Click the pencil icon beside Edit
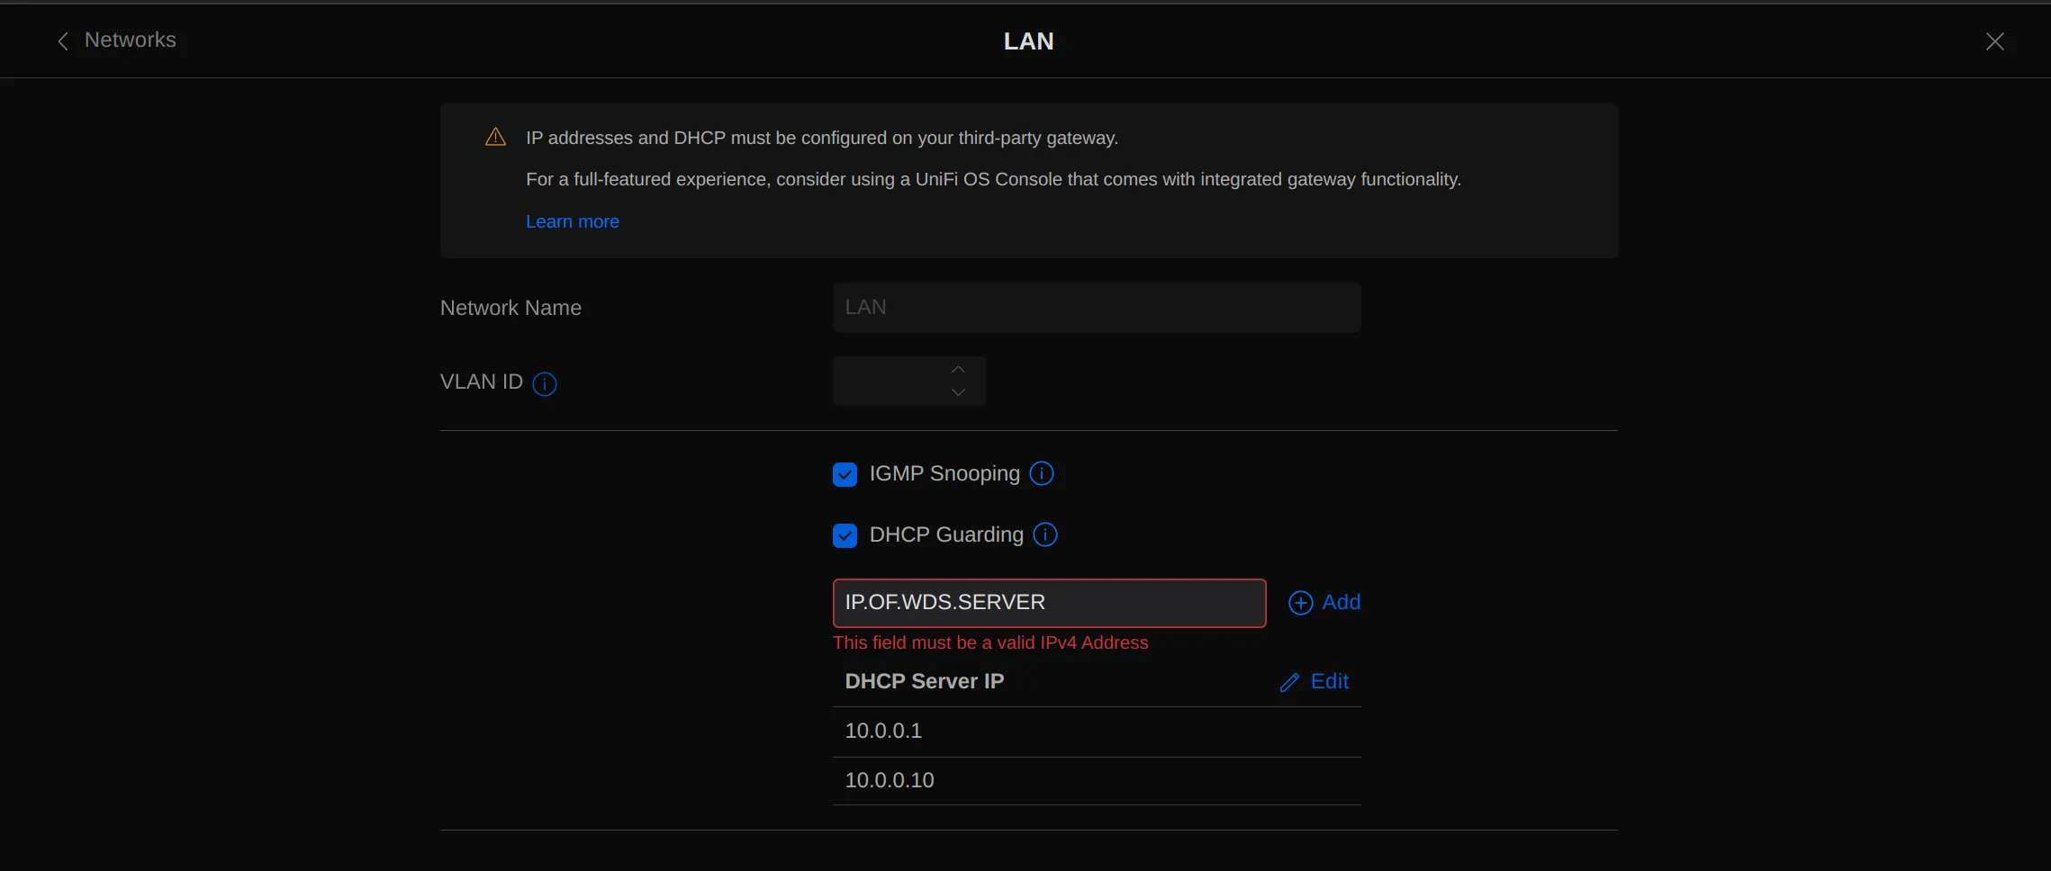This screenshot has height=871, width=2051. tap(1290, 682)
